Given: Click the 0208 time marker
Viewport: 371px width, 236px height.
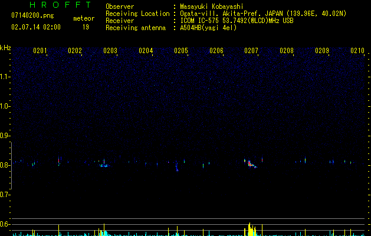Looking at the screenshot, I should pos(287,51).
